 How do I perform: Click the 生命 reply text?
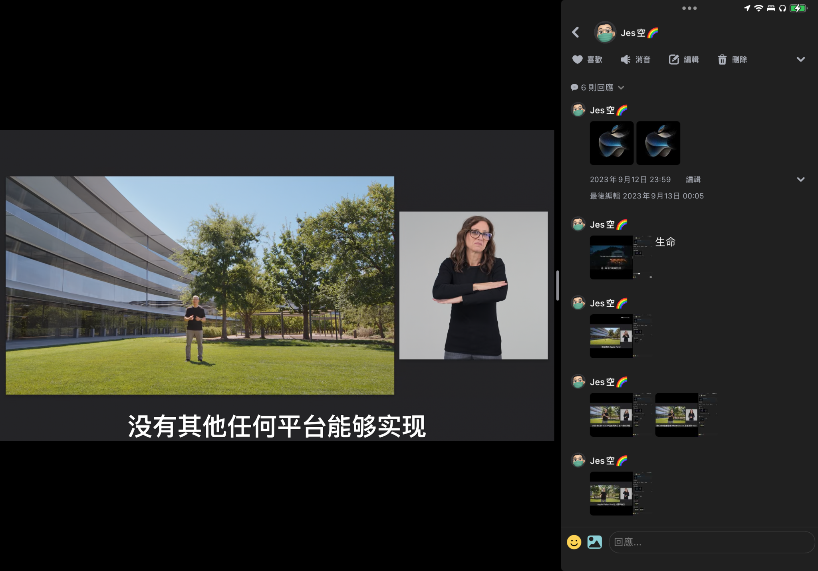tap(665, 242)
